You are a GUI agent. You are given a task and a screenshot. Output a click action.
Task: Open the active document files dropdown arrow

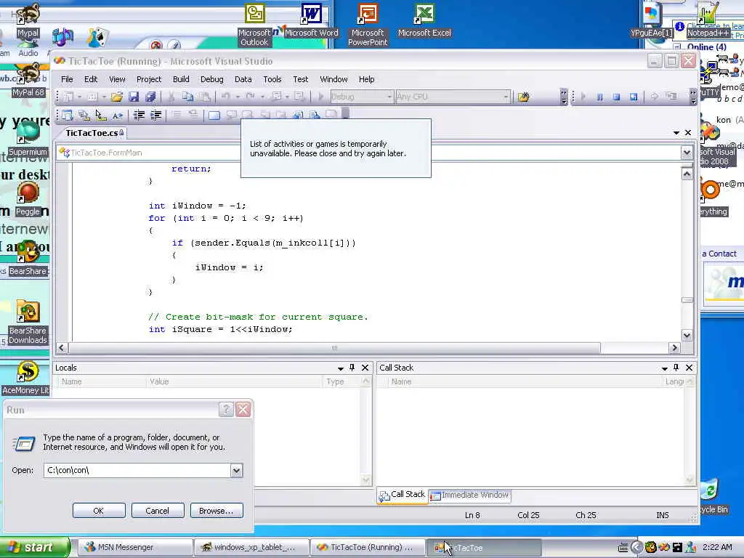tap(676, 133)
